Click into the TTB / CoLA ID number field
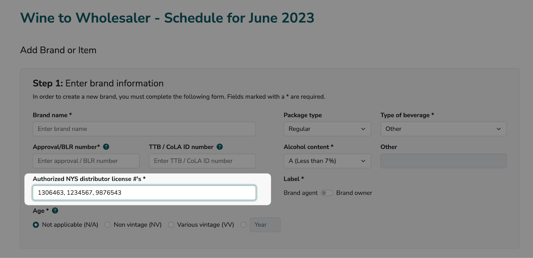The image size is (533, 258). click(x=202, y=161)
